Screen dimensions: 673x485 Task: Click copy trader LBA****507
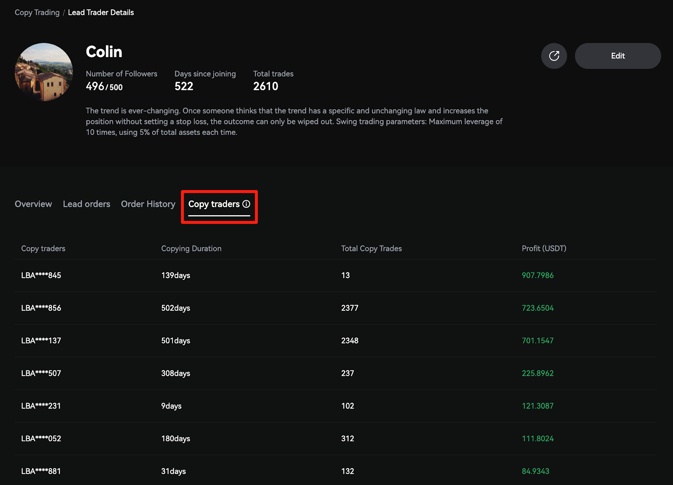(41, 373)
